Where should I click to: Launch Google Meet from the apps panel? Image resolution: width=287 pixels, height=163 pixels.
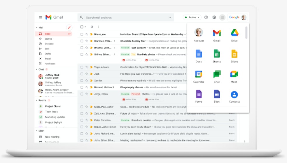[234, 74]
